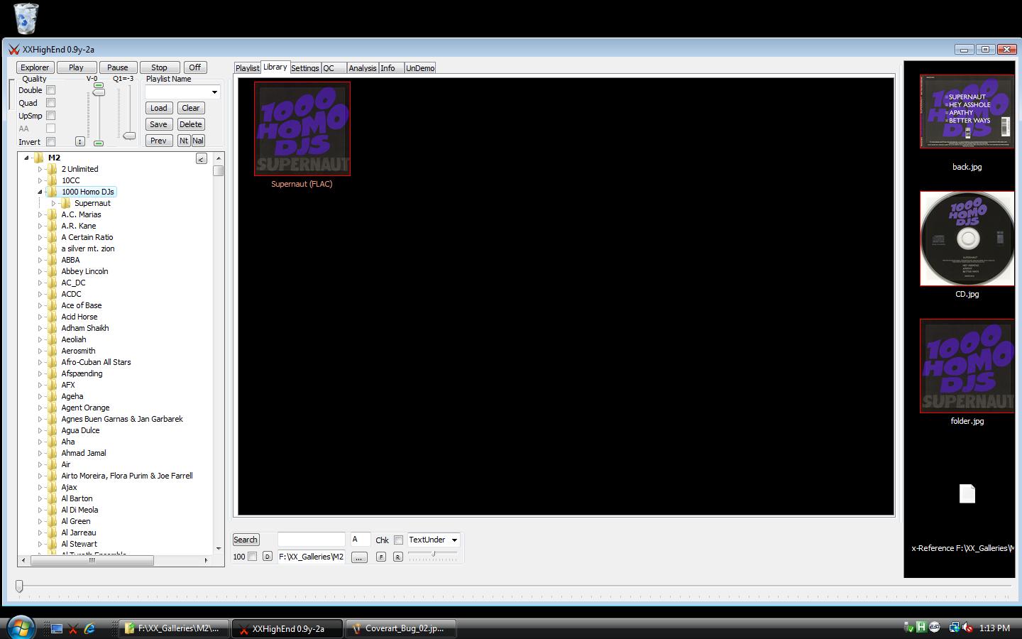Image resolution: width=1022 pixels, height=639 pixels.
Task: Click the playback position slider handle
Action: pyautogui.click(x=19, y=586)
